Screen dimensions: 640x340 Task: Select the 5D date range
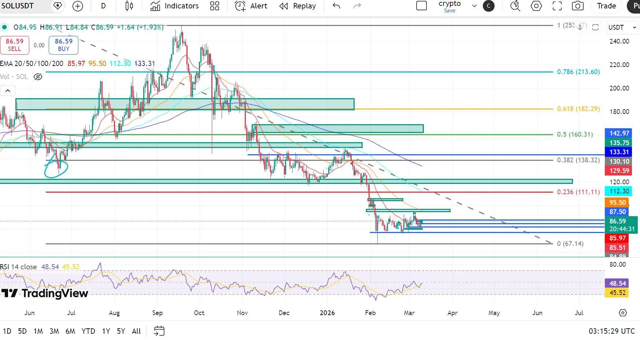22,331
